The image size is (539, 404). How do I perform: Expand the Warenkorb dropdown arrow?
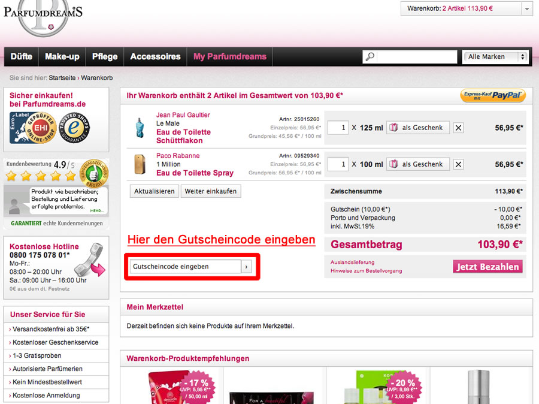526,8
